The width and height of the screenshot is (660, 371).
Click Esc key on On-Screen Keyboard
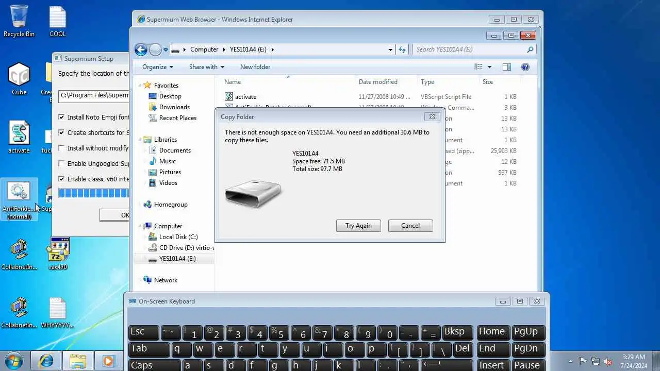[x=144, y=332]
